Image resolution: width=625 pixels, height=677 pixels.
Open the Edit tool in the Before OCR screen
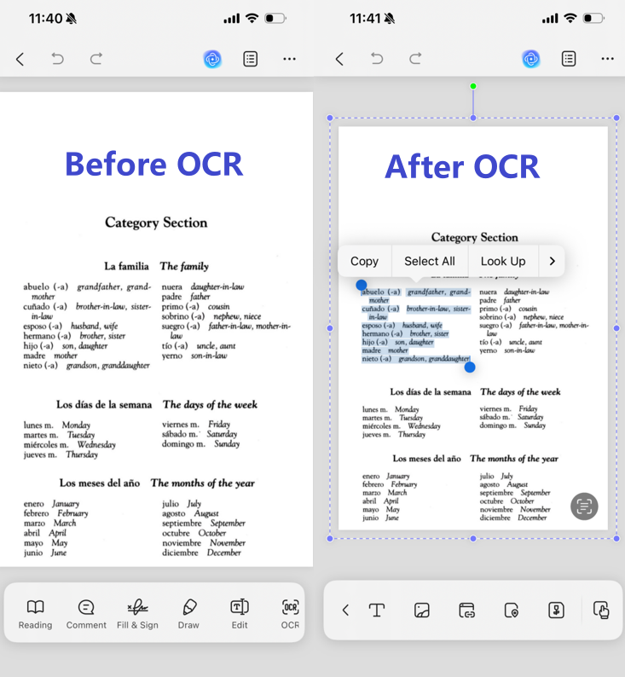pyautogui.click(x=240, y=614)
